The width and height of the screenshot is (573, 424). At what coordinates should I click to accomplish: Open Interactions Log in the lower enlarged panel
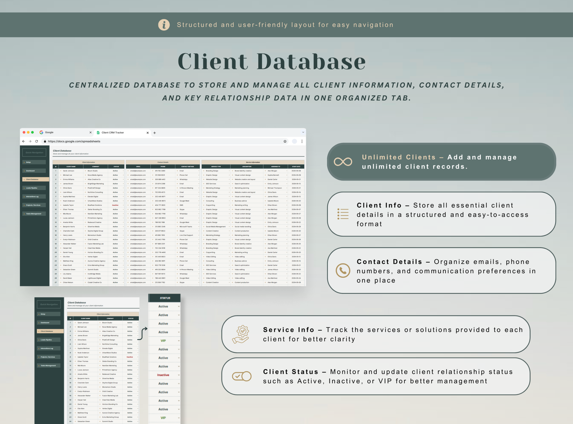tap(49, 349)
